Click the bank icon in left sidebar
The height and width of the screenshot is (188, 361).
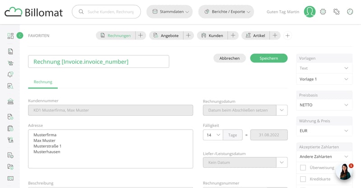[x=10, y=102]
